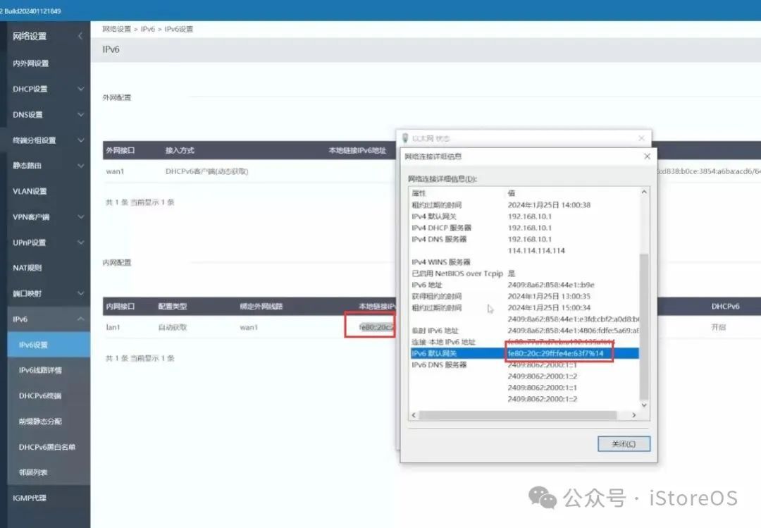Select the 临时 IPv6 地址 row
The height and width of the screenshot is (528, 761).
click(525, 331)
